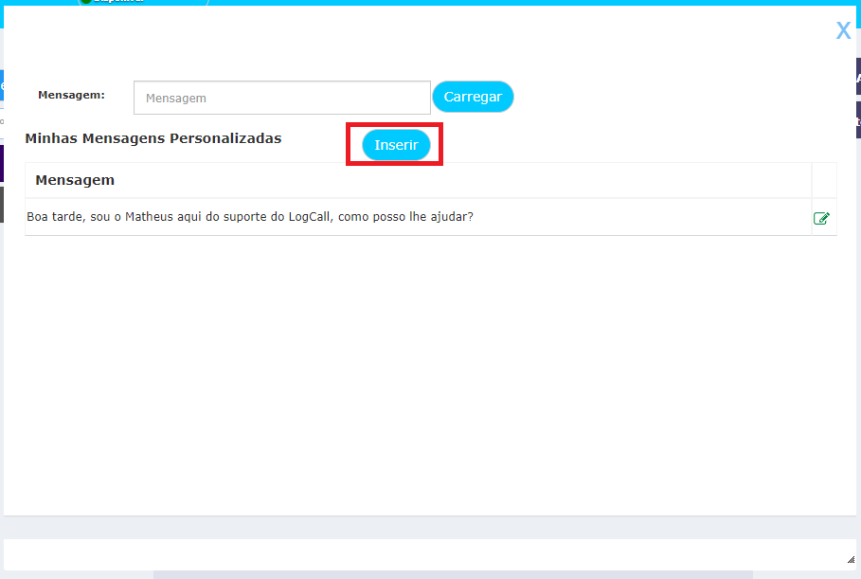Click the resize grip of the bottom text area
The width and height of the screenshot is (861, 579).
coord(851,560)
